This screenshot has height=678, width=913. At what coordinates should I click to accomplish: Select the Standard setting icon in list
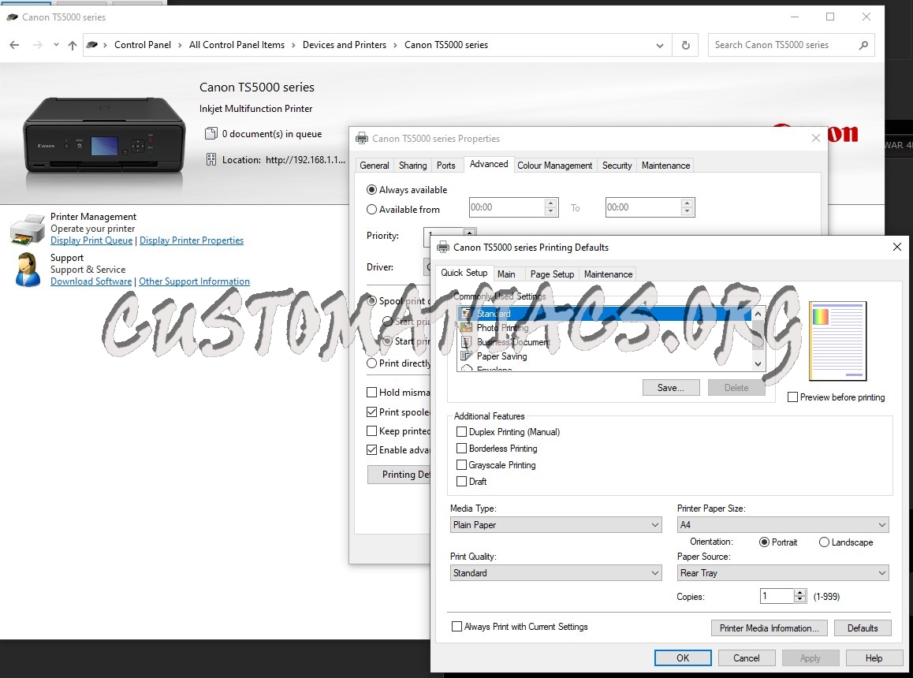pos(467,313)
